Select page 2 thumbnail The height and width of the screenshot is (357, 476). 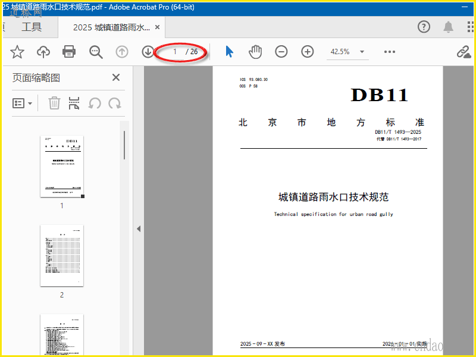pos(62,256)
